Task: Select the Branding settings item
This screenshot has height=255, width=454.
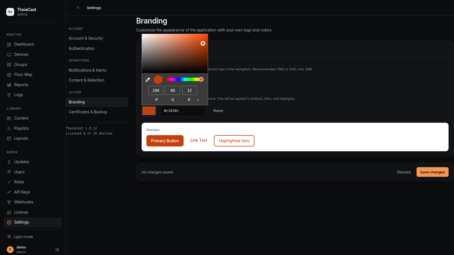Action: (x=97, y=102)
